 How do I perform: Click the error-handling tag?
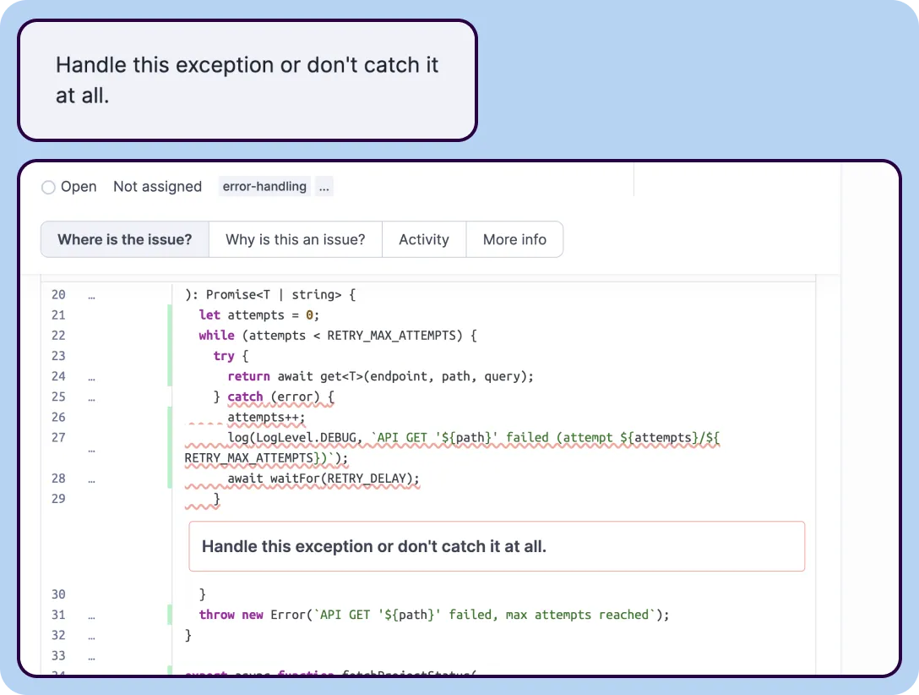264,187
